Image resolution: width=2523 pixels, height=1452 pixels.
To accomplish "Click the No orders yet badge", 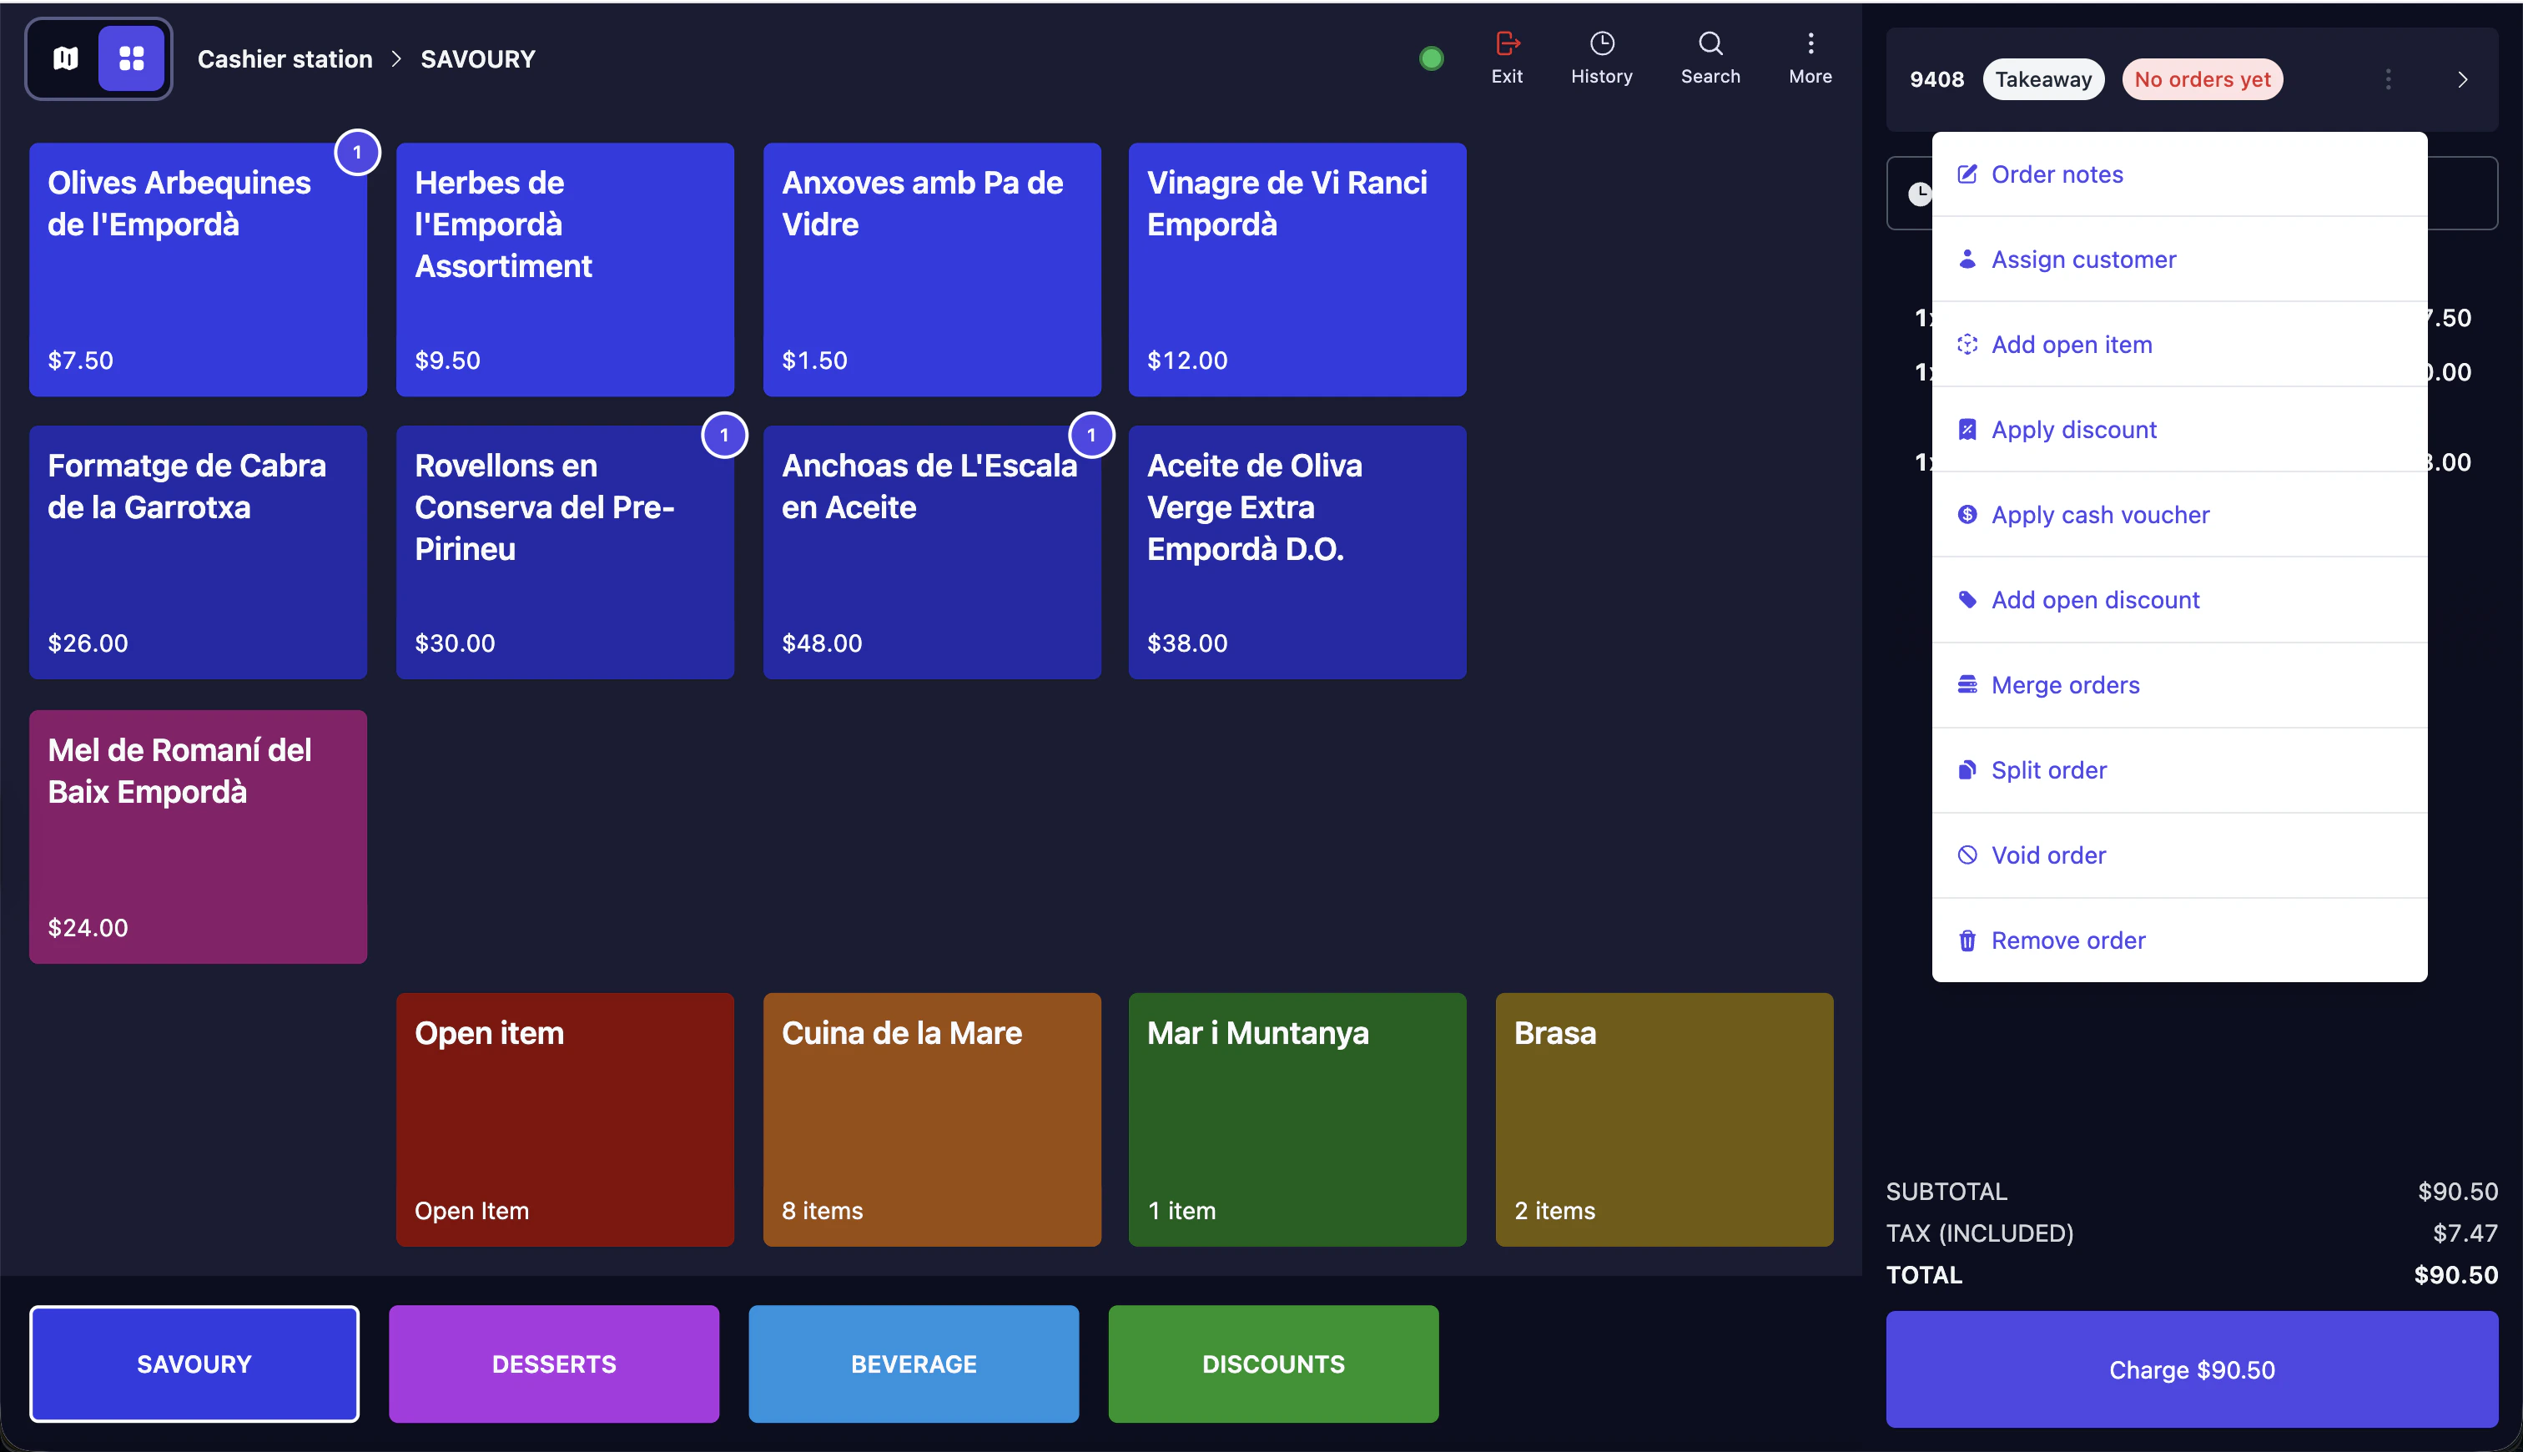I will (x=2202, y=78).
